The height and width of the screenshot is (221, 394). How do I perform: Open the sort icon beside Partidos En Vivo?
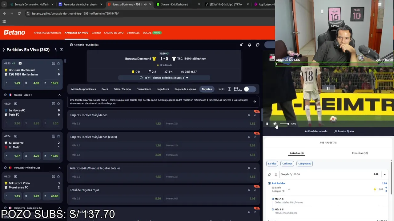[x=56, y=50]
